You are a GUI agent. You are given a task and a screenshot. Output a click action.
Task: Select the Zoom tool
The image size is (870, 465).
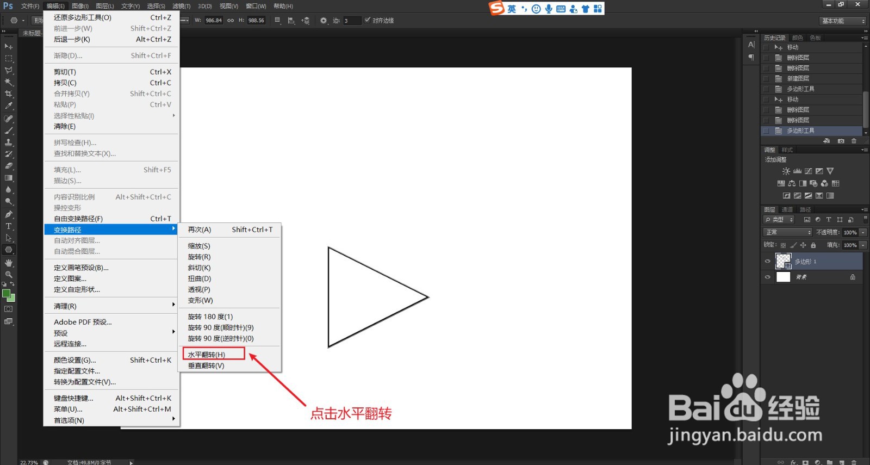pyautogui.click(x=9, y=275)
